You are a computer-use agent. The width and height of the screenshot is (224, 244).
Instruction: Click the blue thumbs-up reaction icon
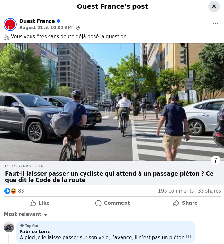(7, 191)
